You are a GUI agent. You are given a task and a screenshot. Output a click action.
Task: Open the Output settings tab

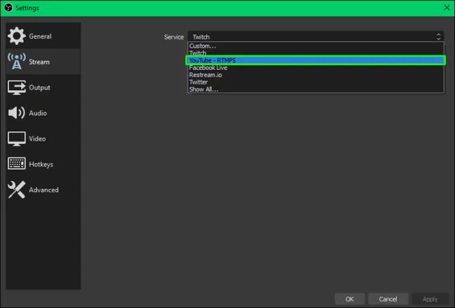44,88
